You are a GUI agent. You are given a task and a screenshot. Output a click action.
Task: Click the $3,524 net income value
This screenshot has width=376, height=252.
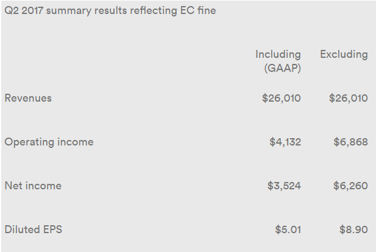pos(284,186)
